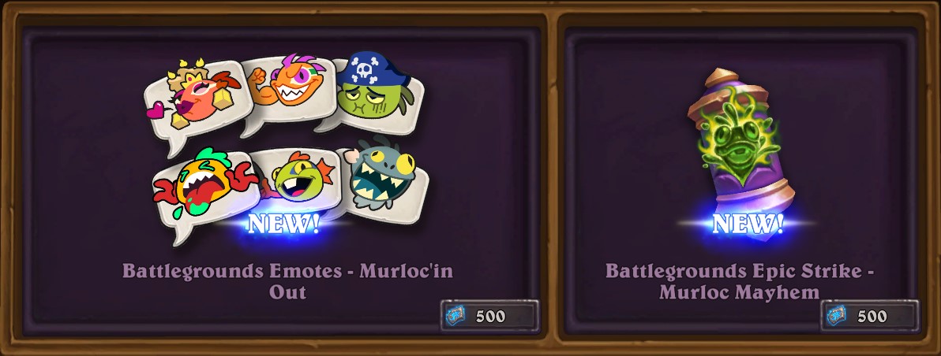
Task: Click the pink heart beside kissing murloc
Action: pos(156,109)
